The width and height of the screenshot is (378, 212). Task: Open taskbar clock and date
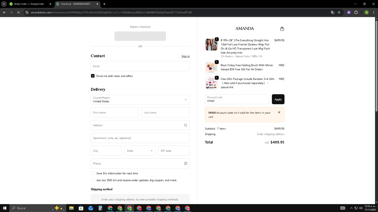tap(370, 208)
